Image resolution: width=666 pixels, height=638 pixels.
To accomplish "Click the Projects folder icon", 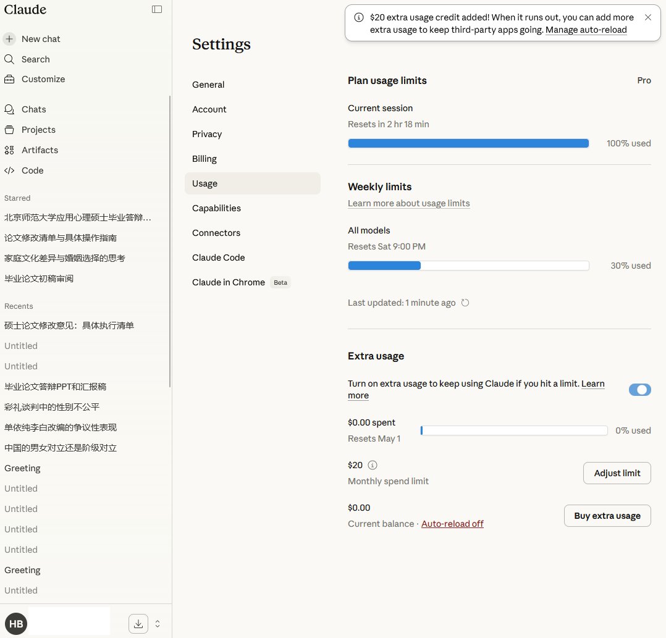I will pyautogui.click(x=9, y=130).
